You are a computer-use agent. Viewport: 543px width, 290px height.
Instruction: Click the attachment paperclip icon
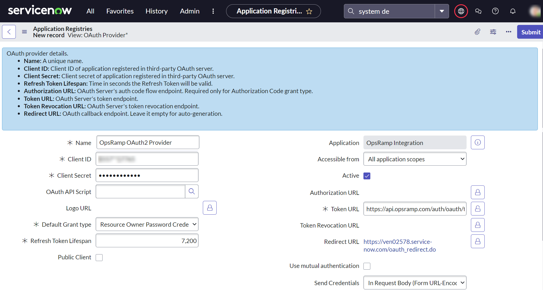click(x=477, y=32)
